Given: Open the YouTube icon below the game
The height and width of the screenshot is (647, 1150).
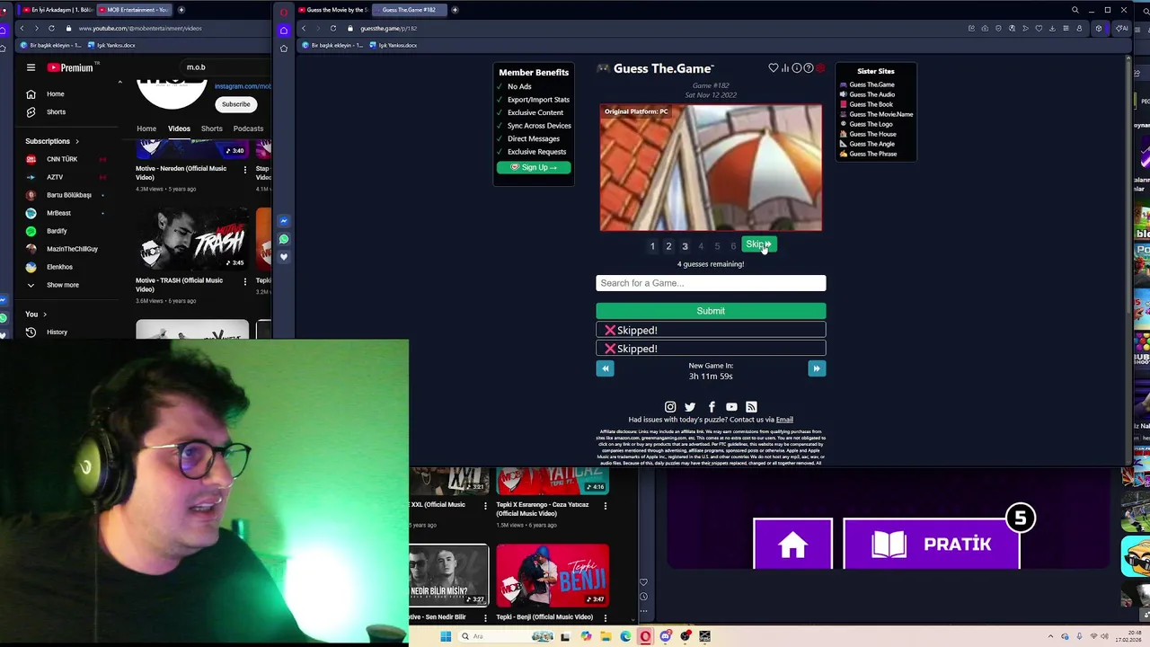Looking at the screenshot, I should tap(731, 407).
